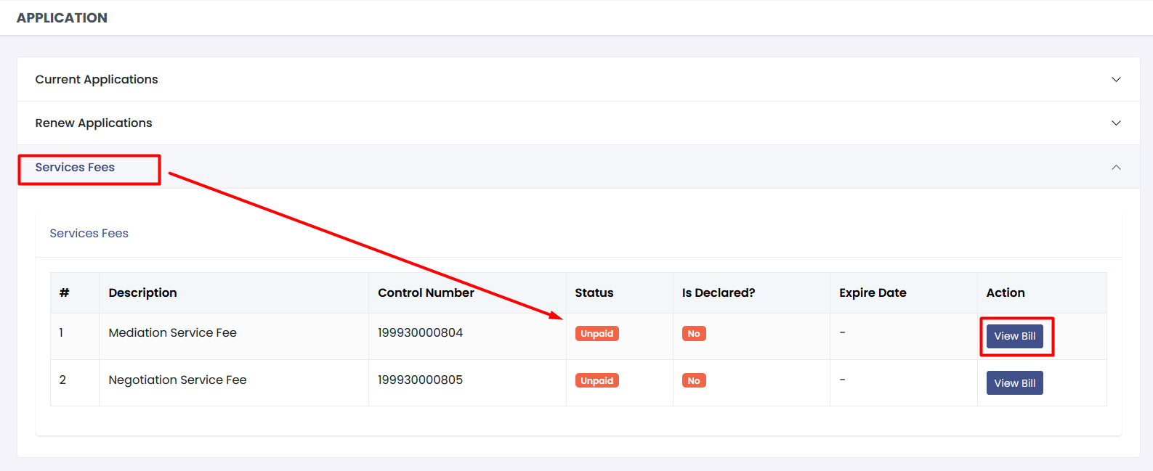Click the Negotiation Service Fee description
This screenshot has width=1153, height=471.
(x=177, y=380)
